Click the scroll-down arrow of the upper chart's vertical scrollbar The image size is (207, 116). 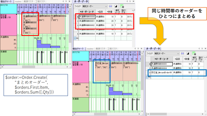click(70, 64)
